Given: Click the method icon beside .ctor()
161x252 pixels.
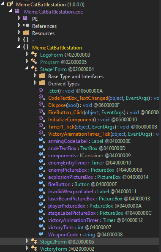Looking at the screenshot, I should click(41, 90).
